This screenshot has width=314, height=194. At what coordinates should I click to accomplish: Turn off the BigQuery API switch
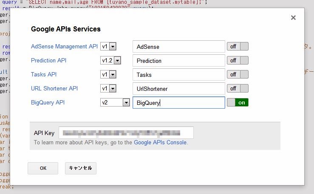[x=238, y=103]
